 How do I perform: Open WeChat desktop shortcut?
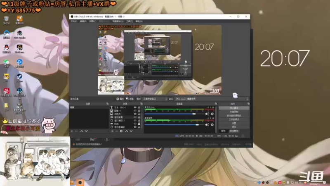pyautogui.click(x=6, y=64)
